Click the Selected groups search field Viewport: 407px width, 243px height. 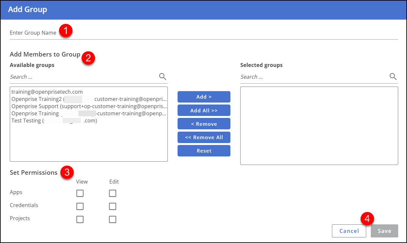(294, 76)
